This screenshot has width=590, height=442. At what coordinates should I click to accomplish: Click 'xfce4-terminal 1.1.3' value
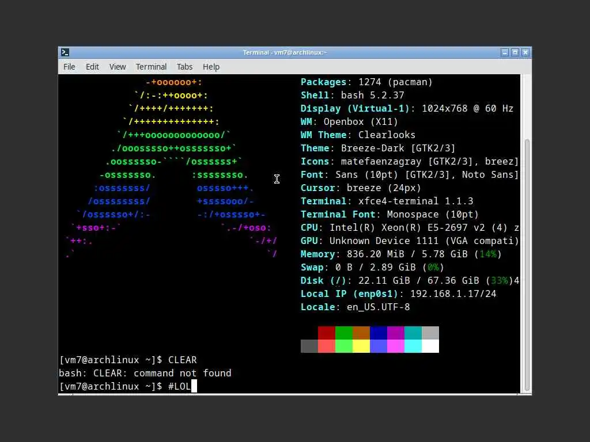(x=416, y=201)
